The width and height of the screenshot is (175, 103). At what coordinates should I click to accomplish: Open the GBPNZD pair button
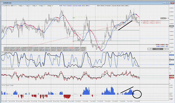point(36,50)
